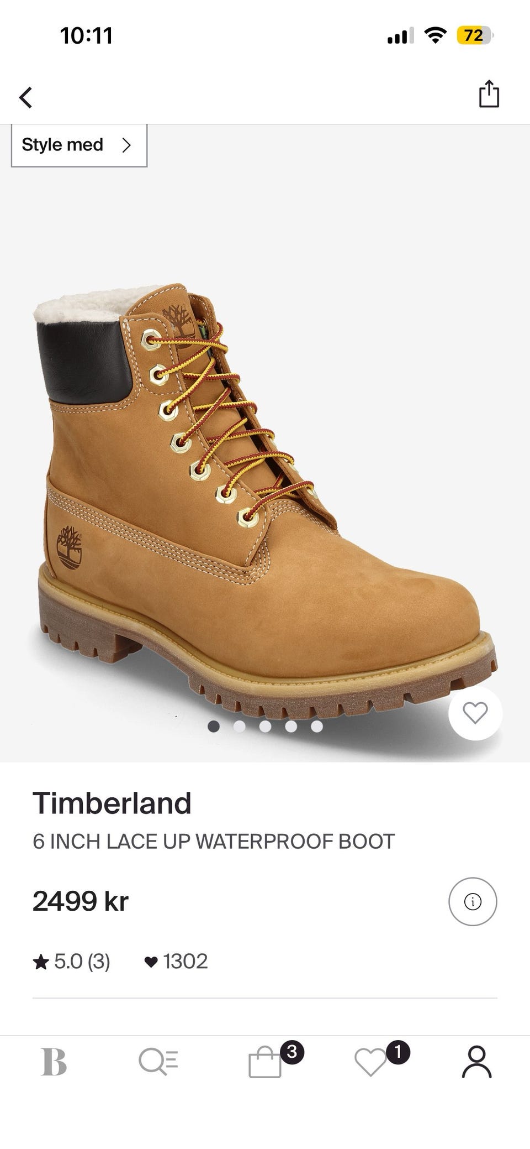Click the Style med chevron arrow
Screen dimensions: 530x1149
[127, 145]
